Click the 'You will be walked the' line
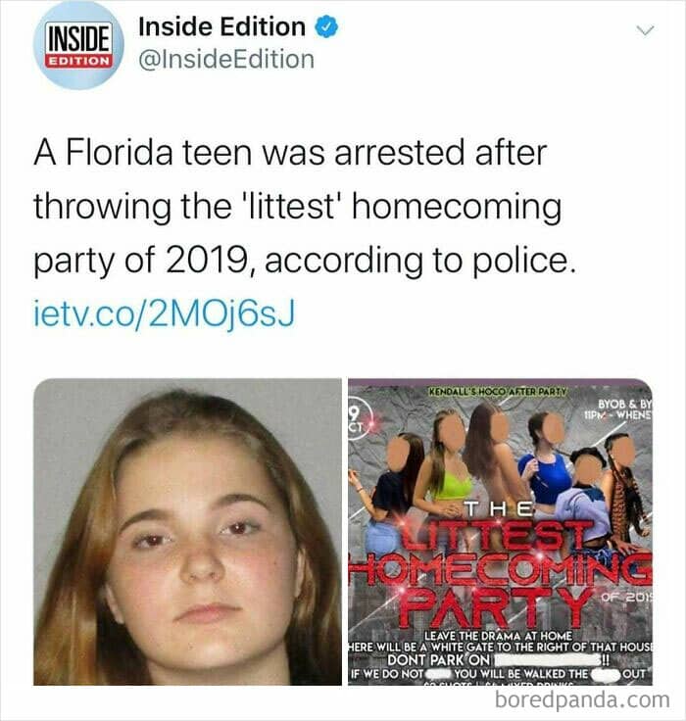Screen dimensions: 686x721 coord(500,674)
